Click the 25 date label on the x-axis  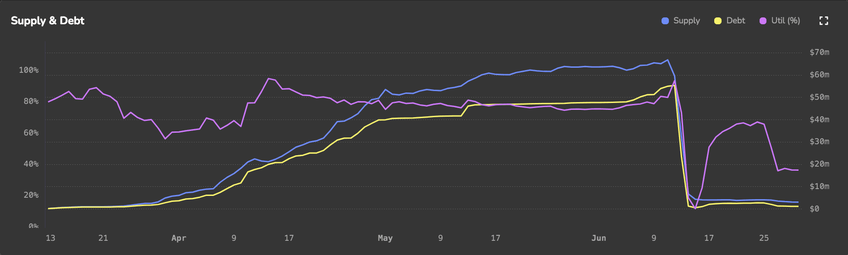tap(764, 238)
